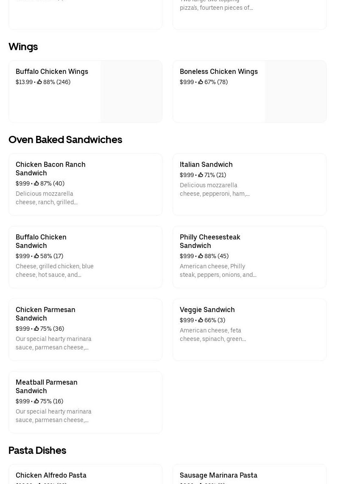Open the Boneless Chicken Wings item

[218, 71]
